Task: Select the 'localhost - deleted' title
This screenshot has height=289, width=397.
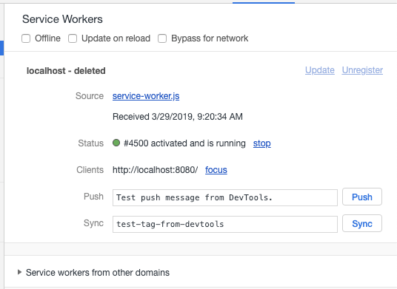Action: 66,71
